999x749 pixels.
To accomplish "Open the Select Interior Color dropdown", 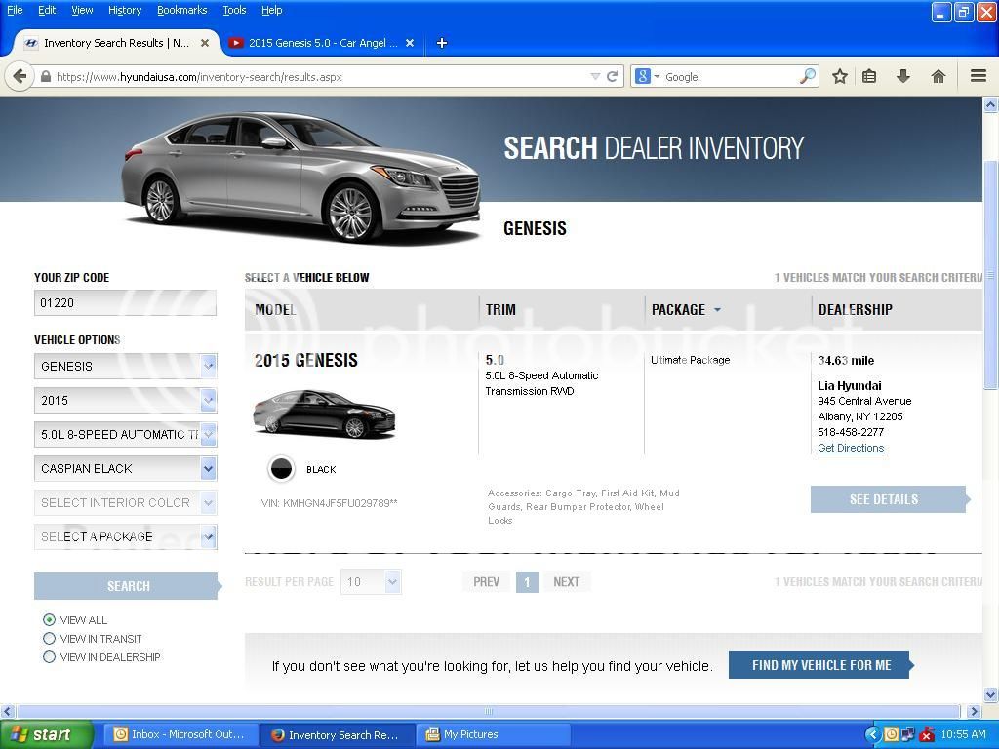I will pos(126,502).
